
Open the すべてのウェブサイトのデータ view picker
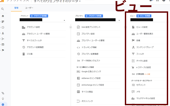point(57,2)
